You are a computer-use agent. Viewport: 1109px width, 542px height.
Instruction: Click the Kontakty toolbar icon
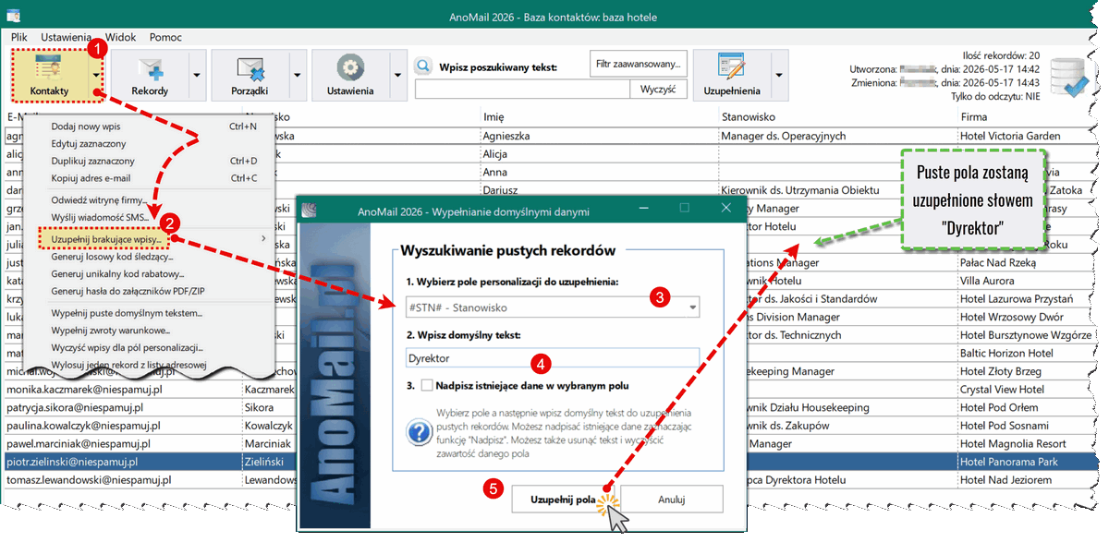(x=50, y=67)
